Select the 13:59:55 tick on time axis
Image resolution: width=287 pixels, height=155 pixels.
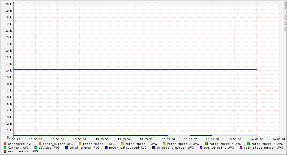[x=146, y=139]
